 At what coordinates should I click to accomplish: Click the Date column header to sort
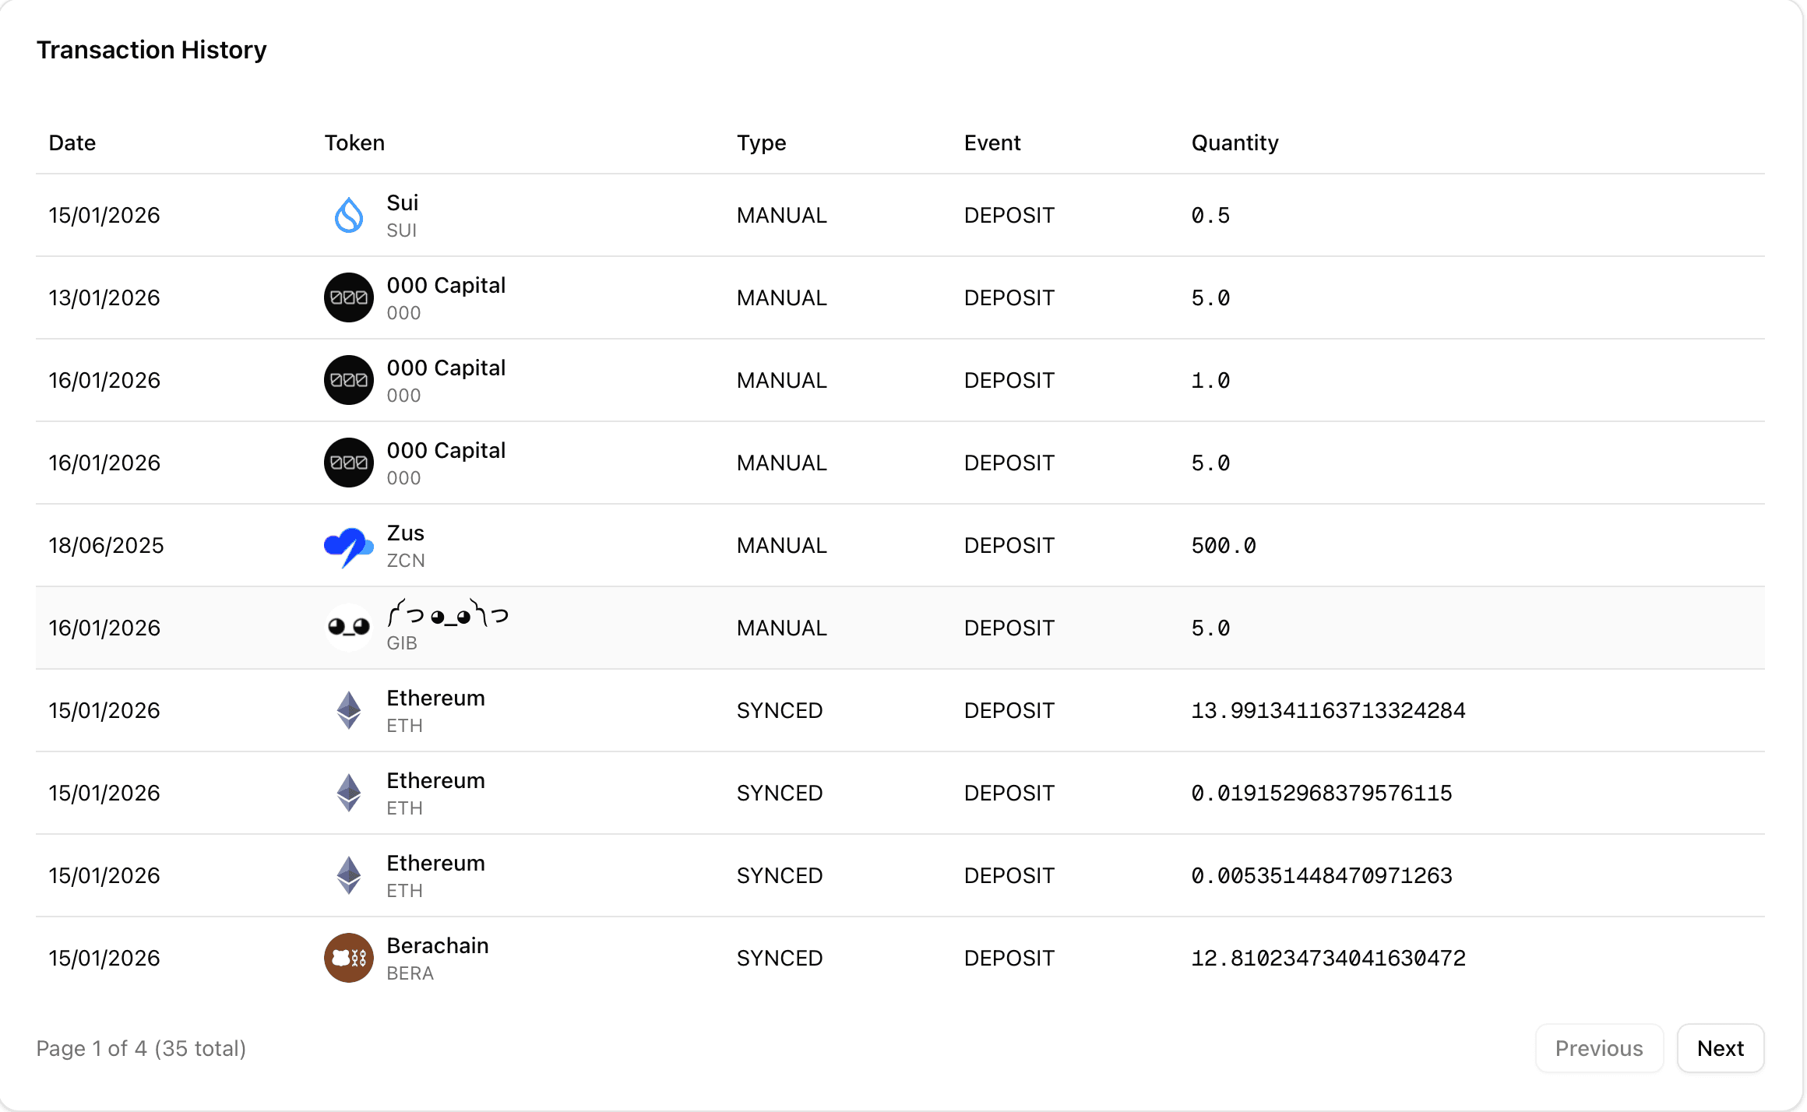click(x=72, y=143)
